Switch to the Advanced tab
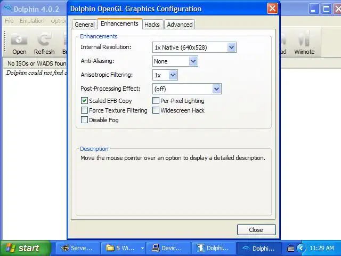 [180, 25]
